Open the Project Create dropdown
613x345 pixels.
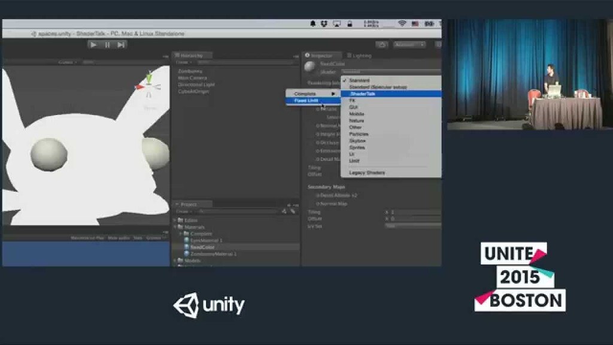coord(183,211)
